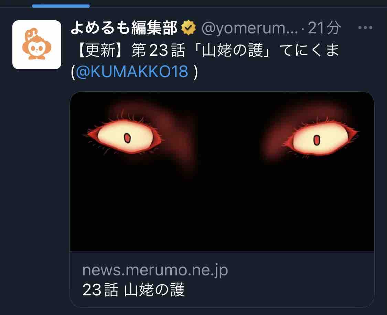The image size is (387, 315).
Task: Click the gold verified badge
Action: (189, 28)
